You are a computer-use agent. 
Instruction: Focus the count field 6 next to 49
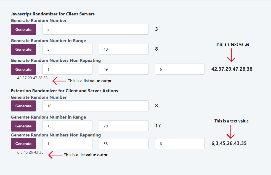tap(180, 69)
